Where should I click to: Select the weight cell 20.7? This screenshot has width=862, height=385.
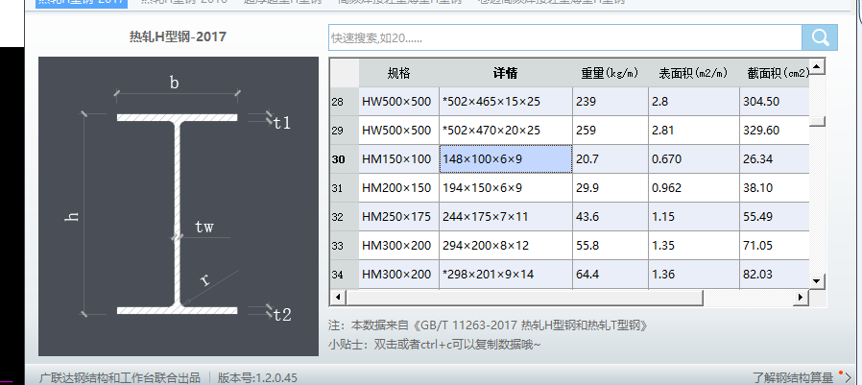[x=611, y=159]
